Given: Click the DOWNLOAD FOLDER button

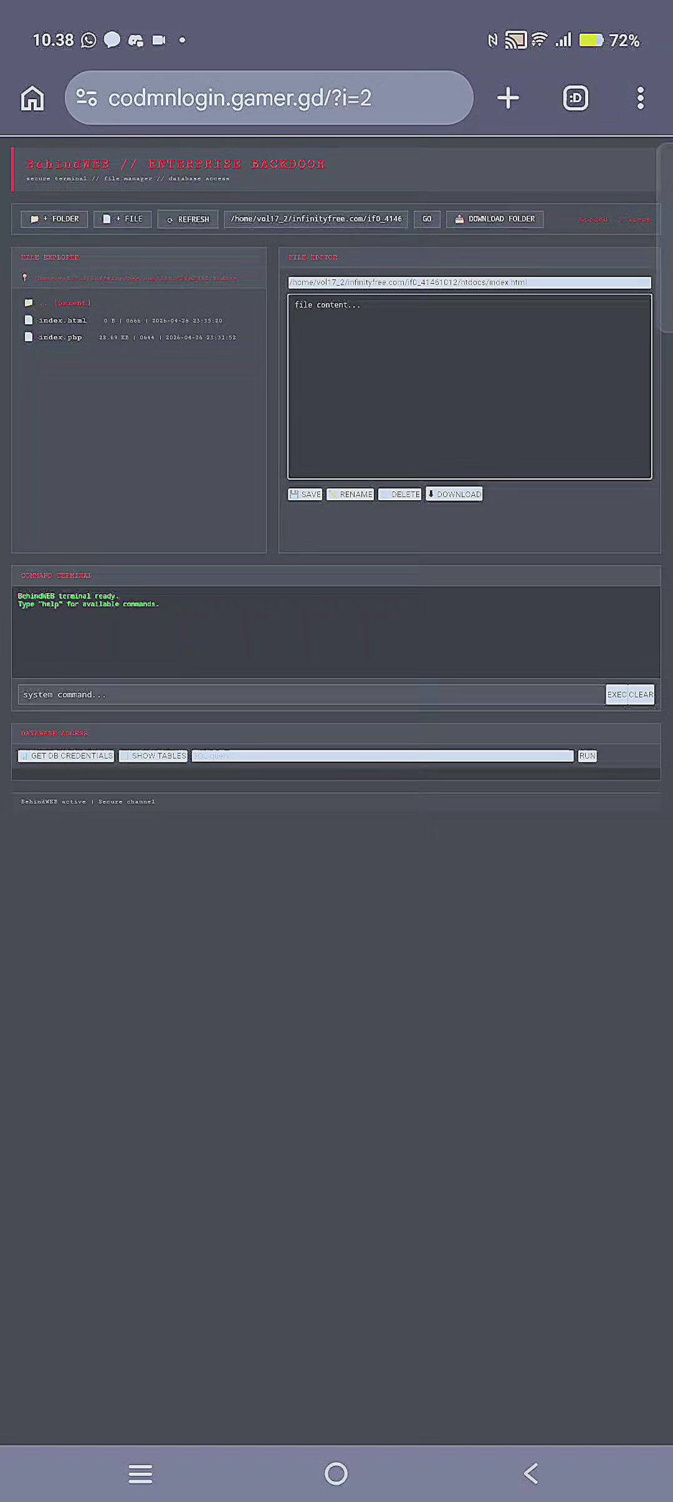Looking at the screenshot, I should pyautogui.click(x=495, y=219).
